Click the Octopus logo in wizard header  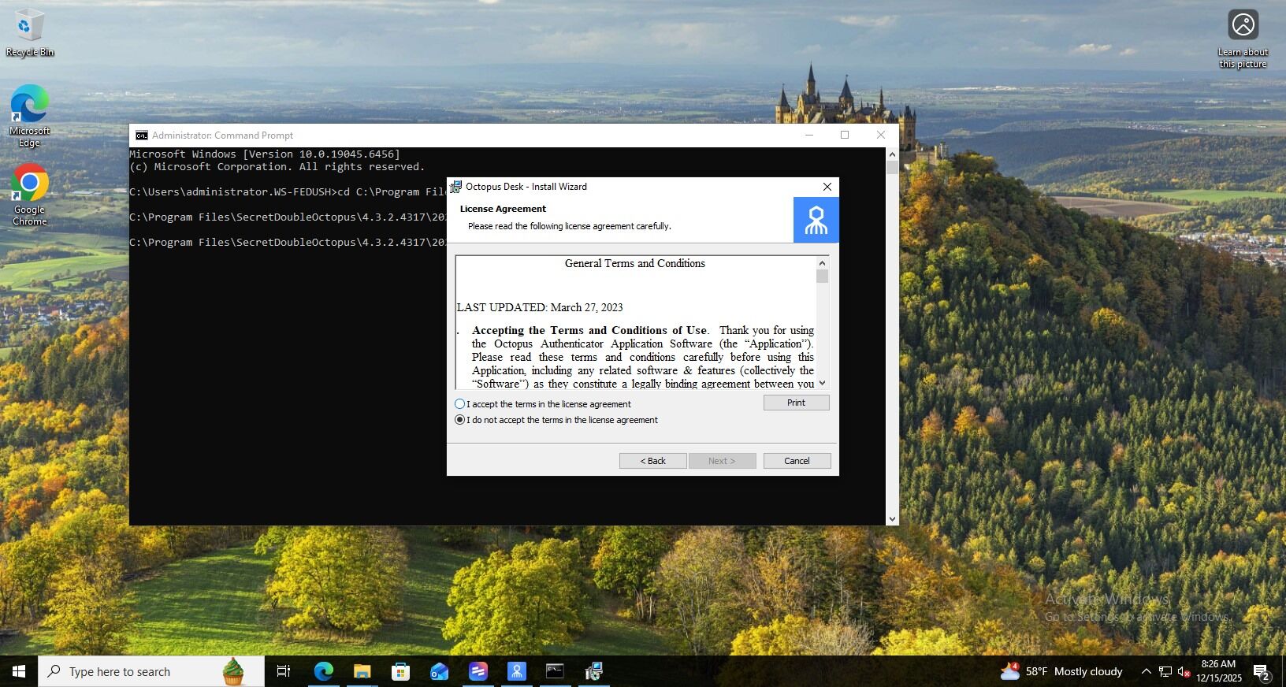[816, 220]
